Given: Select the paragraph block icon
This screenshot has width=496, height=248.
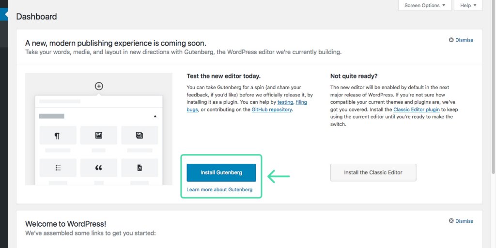Looking at the screenshot, I should [58, 136].
